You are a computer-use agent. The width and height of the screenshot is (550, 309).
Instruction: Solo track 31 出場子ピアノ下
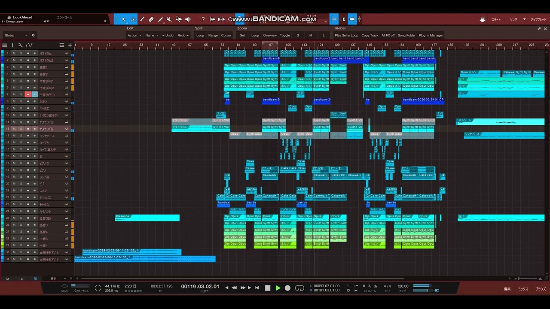[21, 259]
